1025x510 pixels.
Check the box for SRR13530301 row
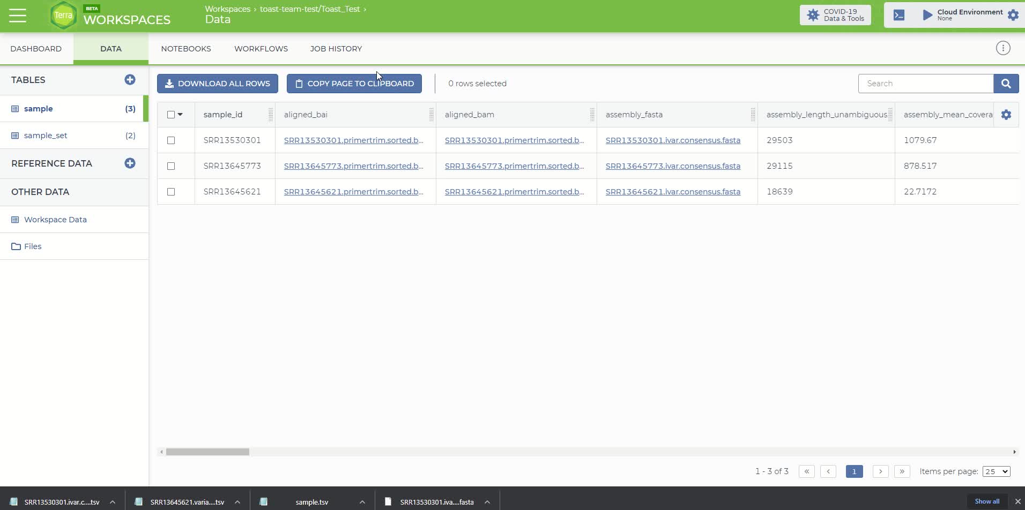171,140
